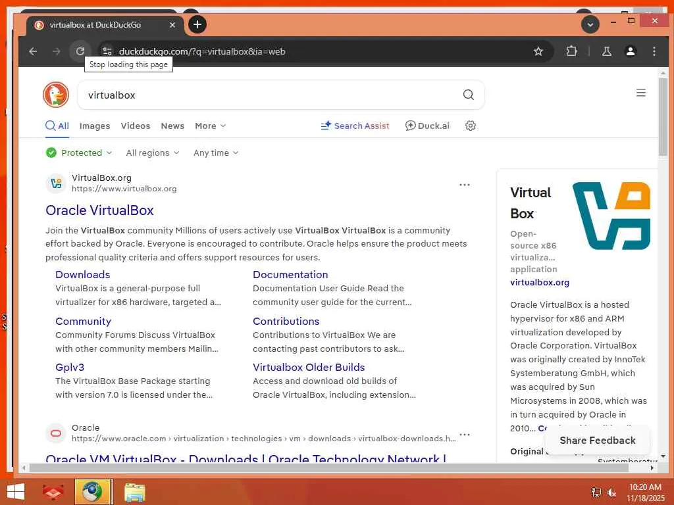Open options dots for Oracle result

[465, 435]
